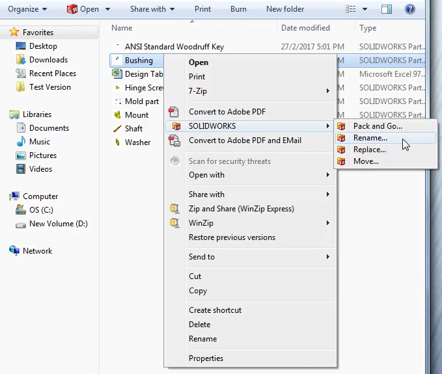
Task: Click the Zip and Share WinZip icon
Action: (x=174, y=209)
